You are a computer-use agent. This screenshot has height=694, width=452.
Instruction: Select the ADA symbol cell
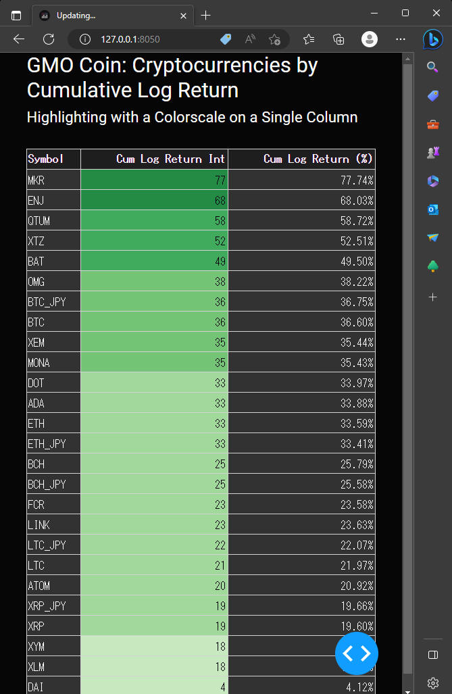pos(53,403)
